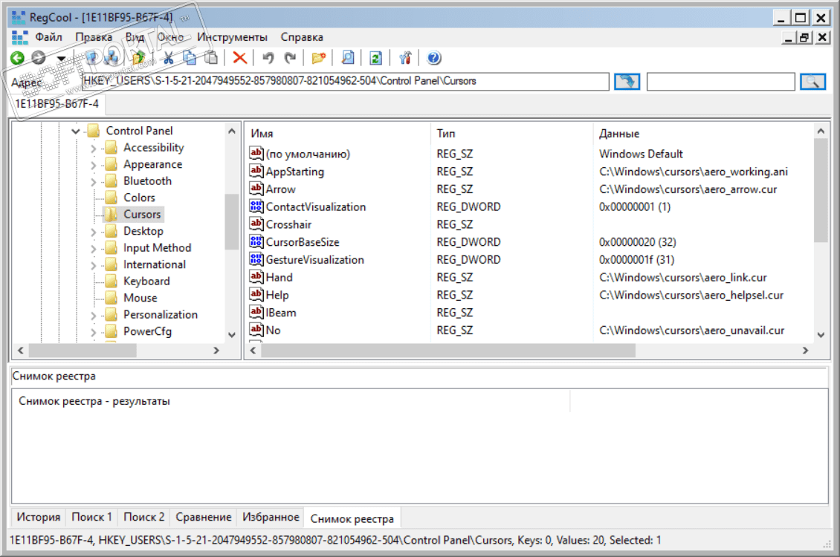Collapse the Control Panel tree node

click(76, 131)
